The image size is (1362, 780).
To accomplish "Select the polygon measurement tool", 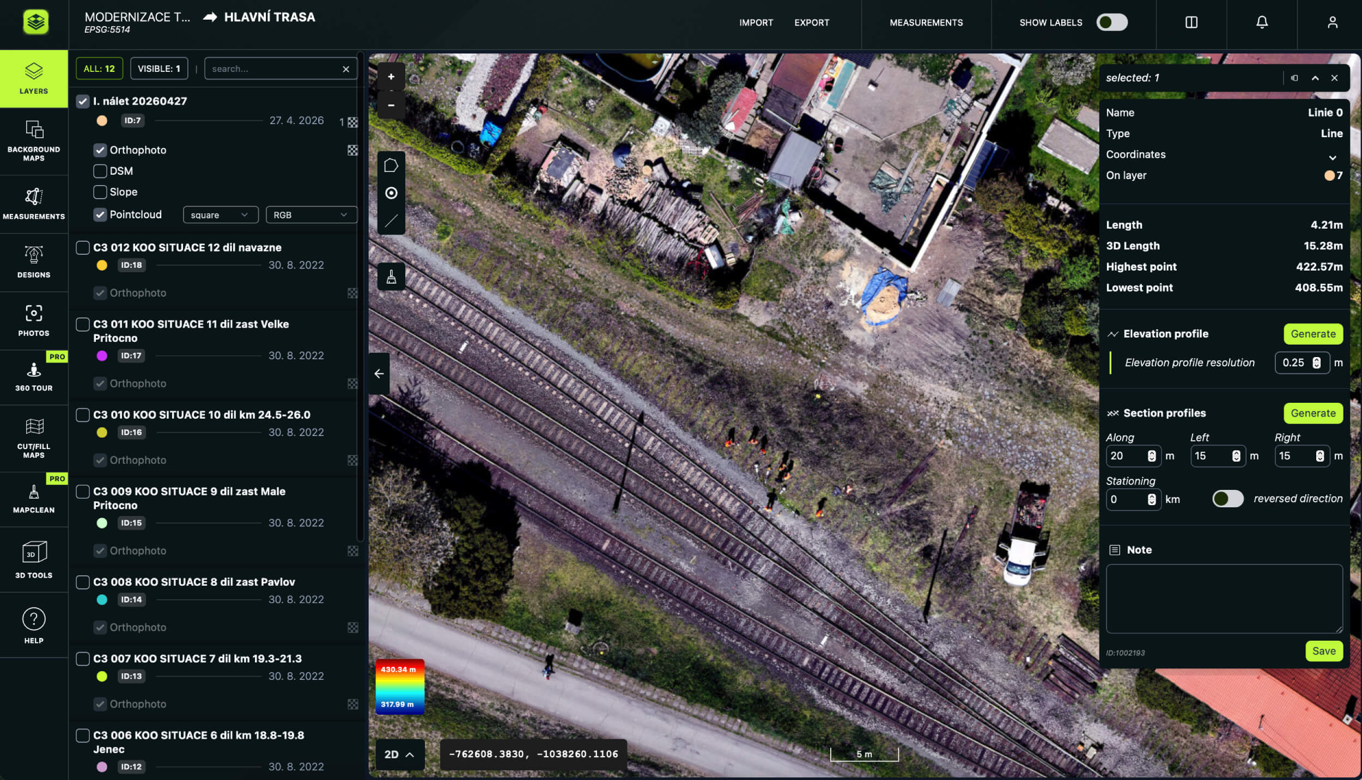I will [x=391, y=165].
